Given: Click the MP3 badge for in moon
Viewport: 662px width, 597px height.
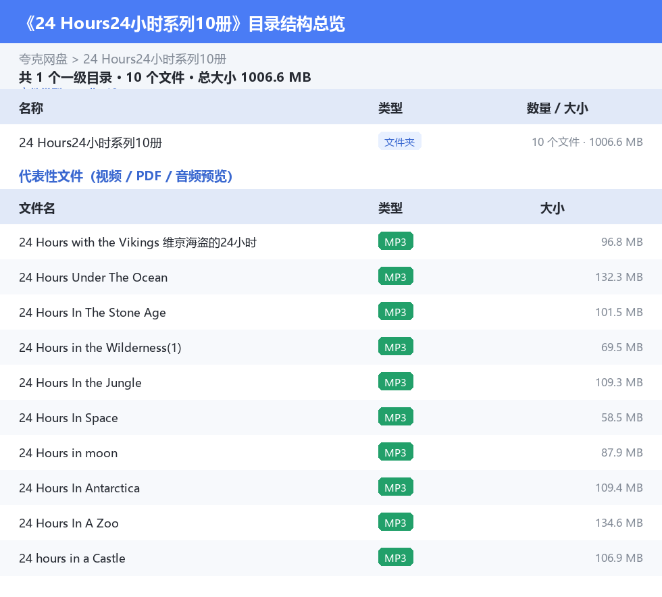Looking at the screenshot, I should point(396,452).
